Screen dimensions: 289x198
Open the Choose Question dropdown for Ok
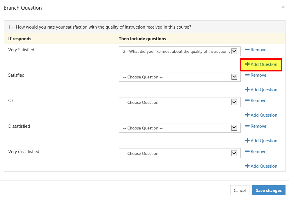234,102
